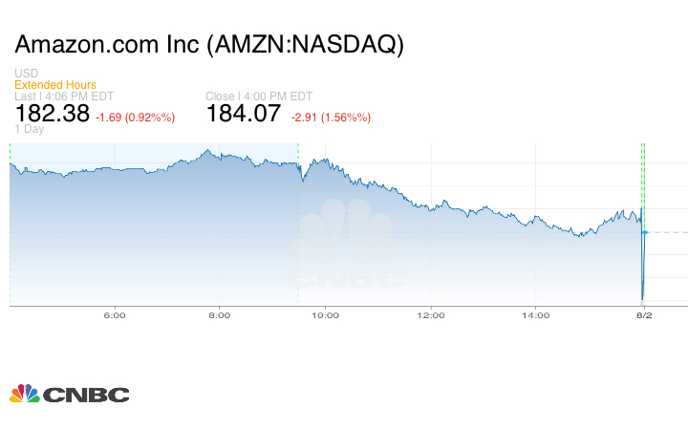Select the orange Extended Hours label
The image size is (688, 430).
(55, 85)
